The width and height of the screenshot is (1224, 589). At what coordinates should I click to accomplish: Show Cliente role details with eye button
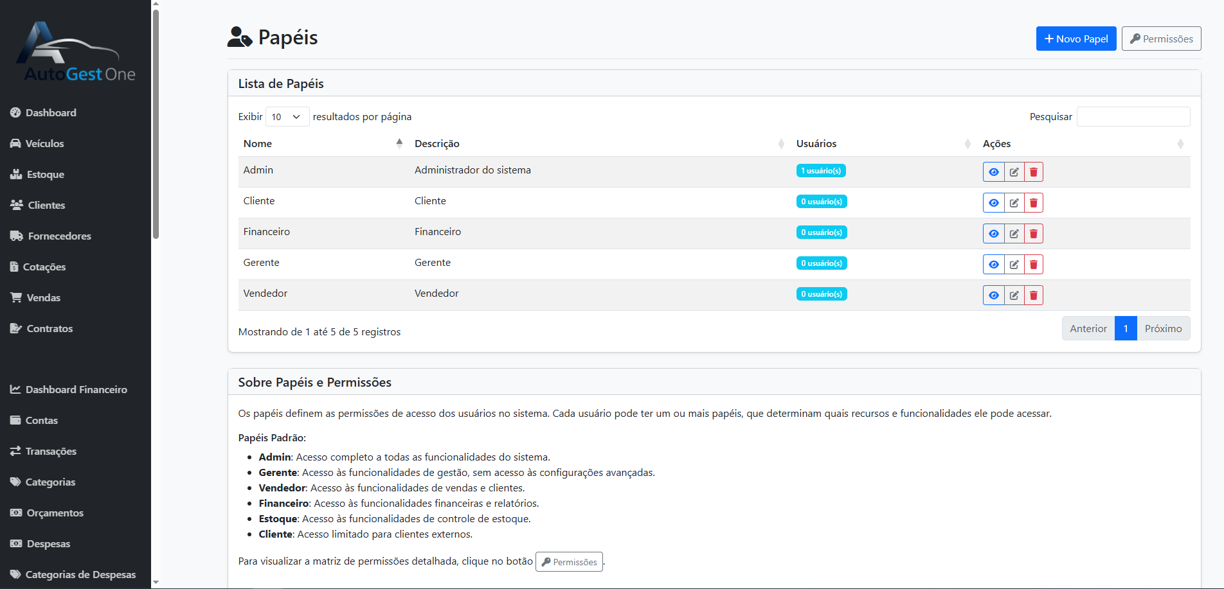(993, 203)
